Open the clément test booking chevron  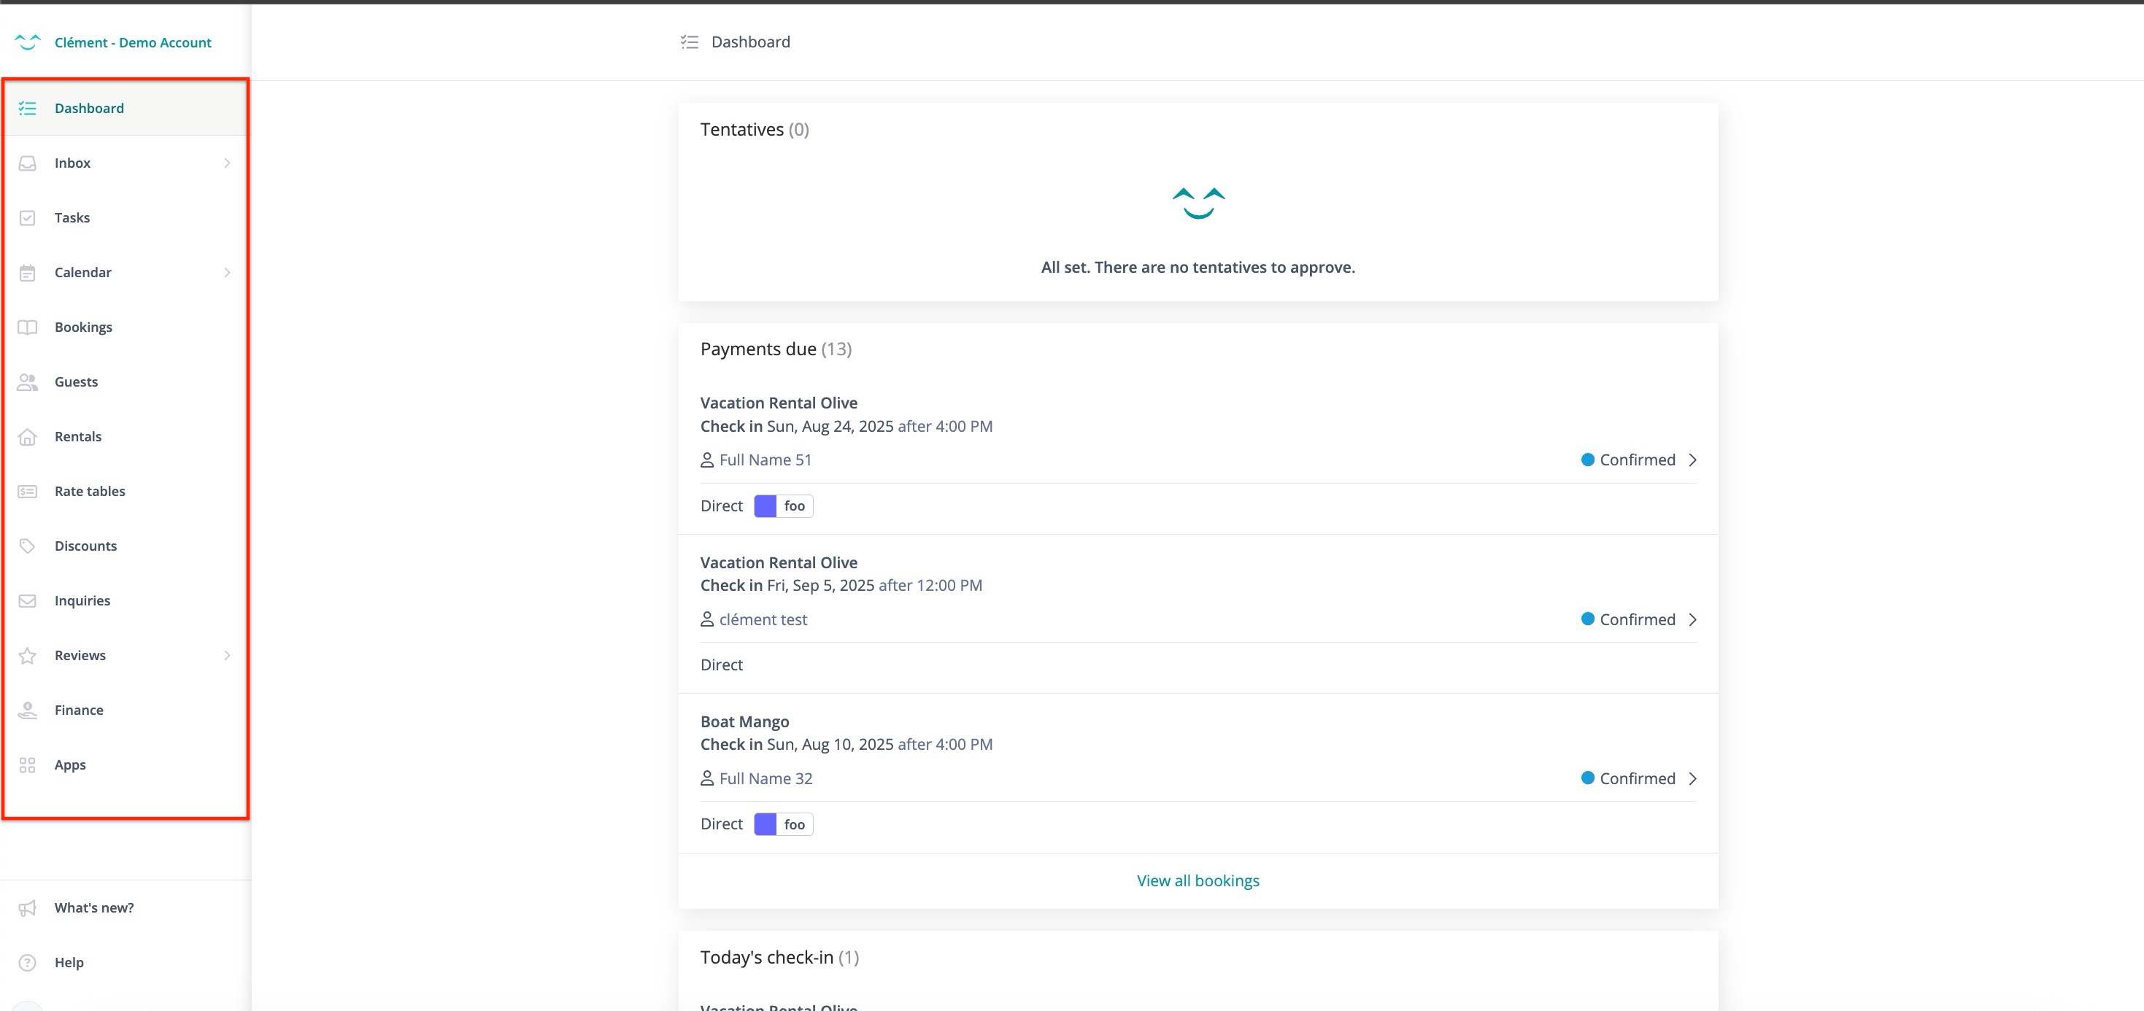pos(1692,619)
